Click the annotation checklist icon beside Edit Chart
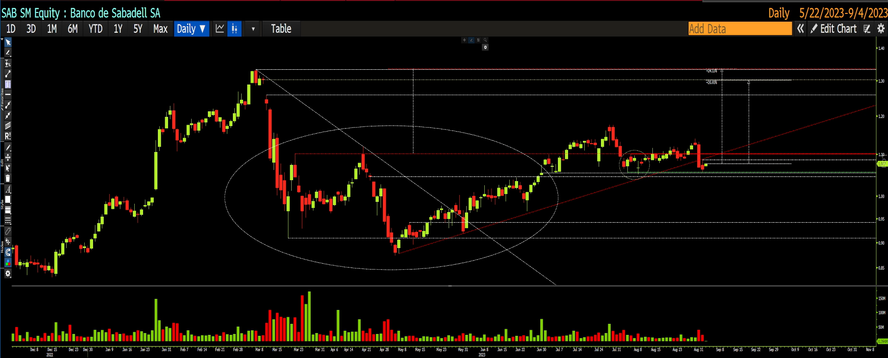Screen dimensions: 888x358 [867, 29]
